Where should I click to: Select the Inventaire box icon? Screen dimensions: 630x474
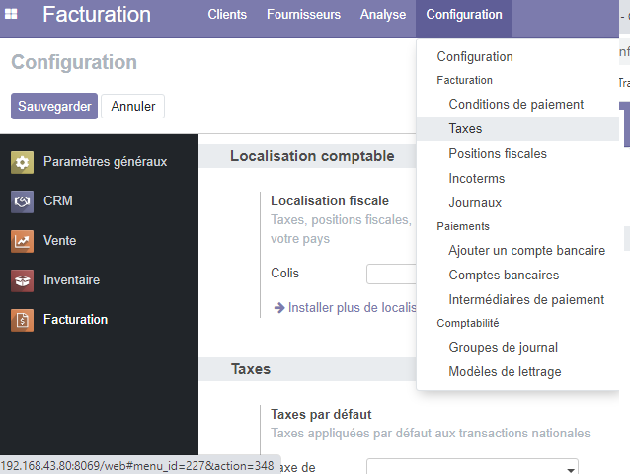[23, 280]
